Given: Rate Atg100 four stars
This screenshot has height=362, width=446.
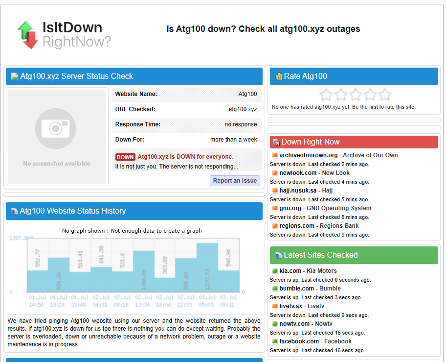Looking at the screenshot, I should [x=370, y=95].
